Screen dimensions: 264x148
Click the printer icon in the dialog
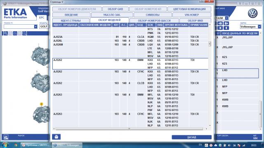pos(56,137)
